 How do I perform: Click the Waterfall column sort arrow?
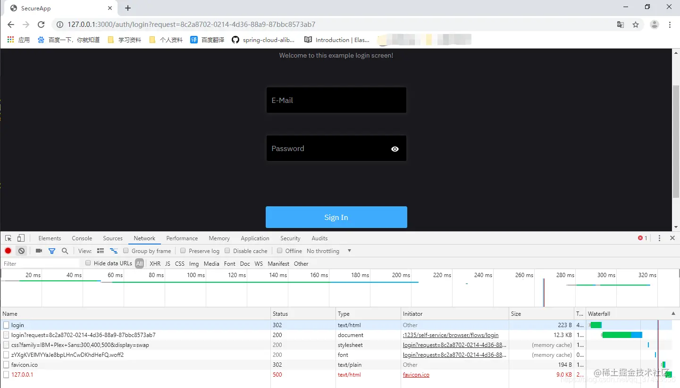coord(673,313)
